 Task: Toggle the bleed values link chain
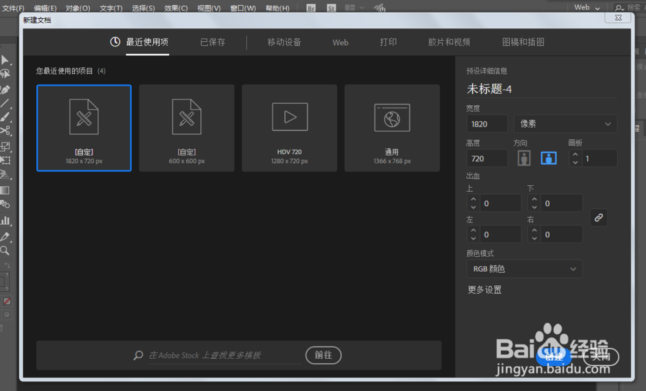pyautogui.click(x=598, y=217)
